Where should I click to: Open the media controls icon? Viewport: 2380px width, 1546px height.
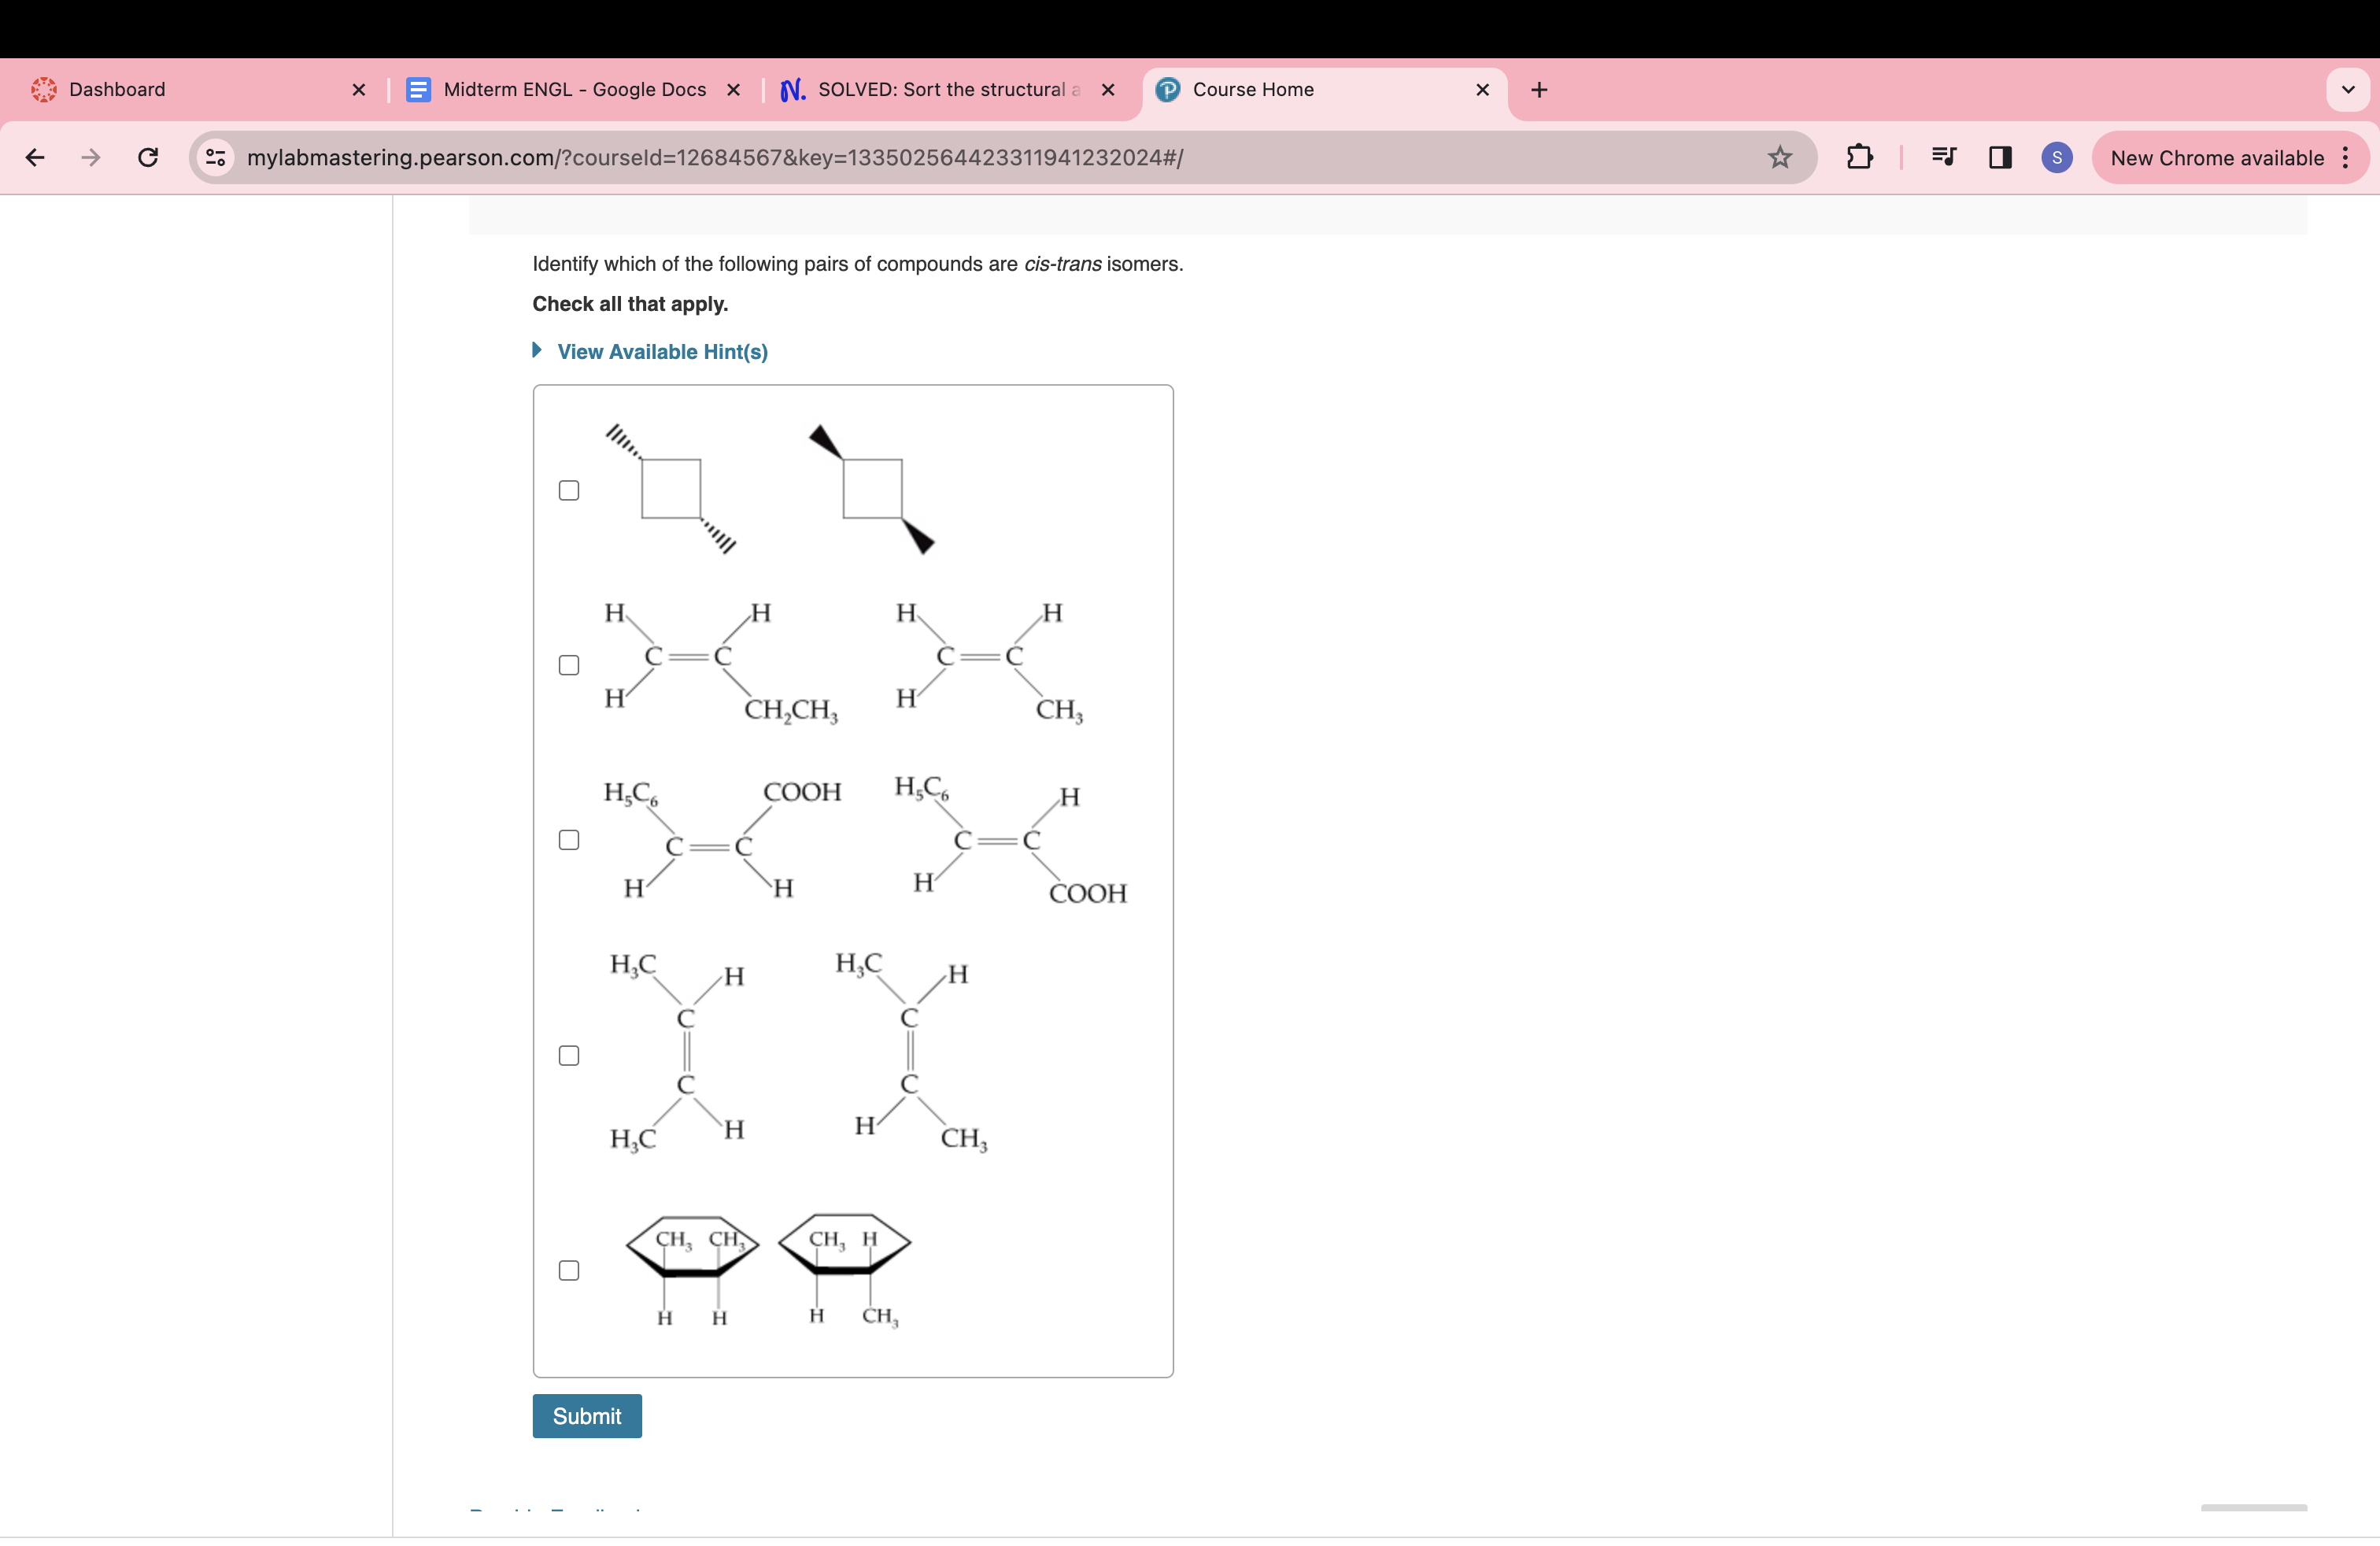point(1943,157)
